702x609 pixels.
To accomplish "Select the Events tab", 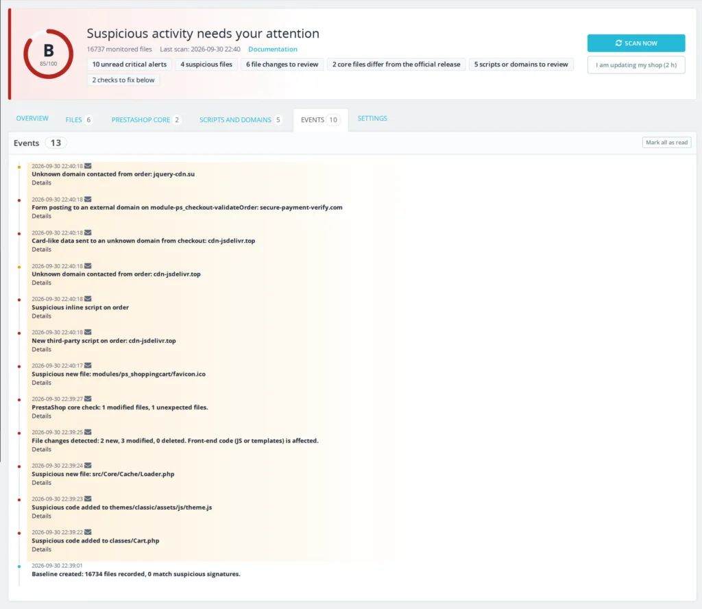I will (x=320, y=119).
